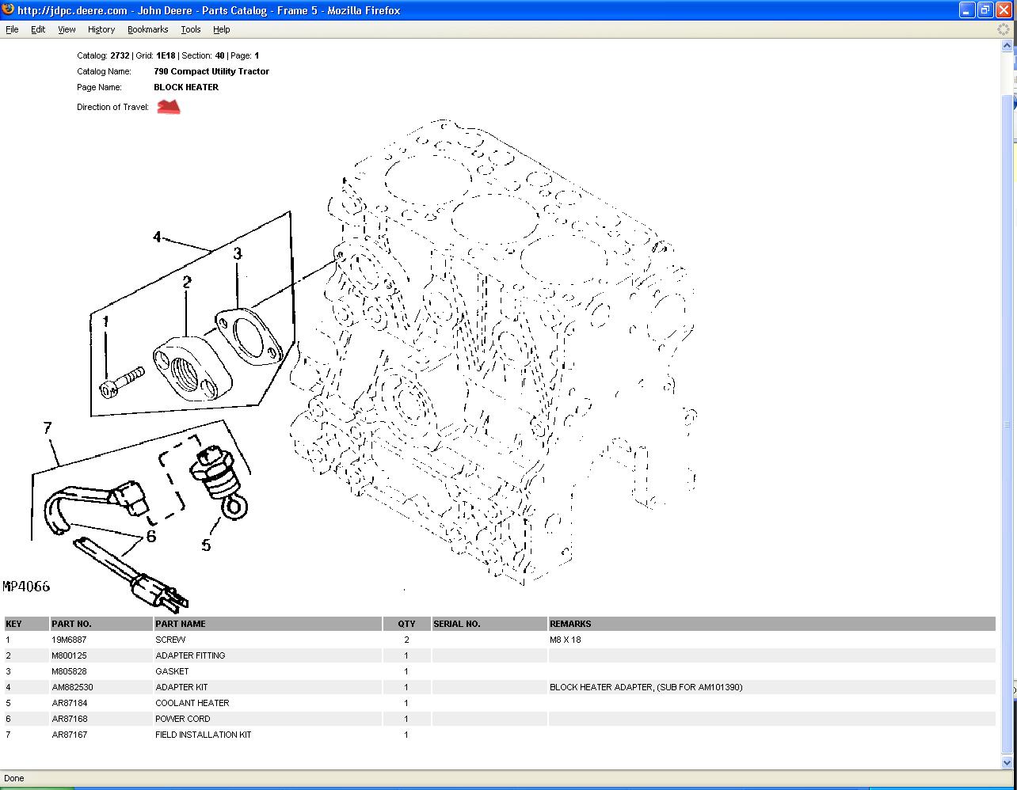This screenshot has height=790, width=1017.
Task: Click the PART NAME column header
Action: pos(181,624)
